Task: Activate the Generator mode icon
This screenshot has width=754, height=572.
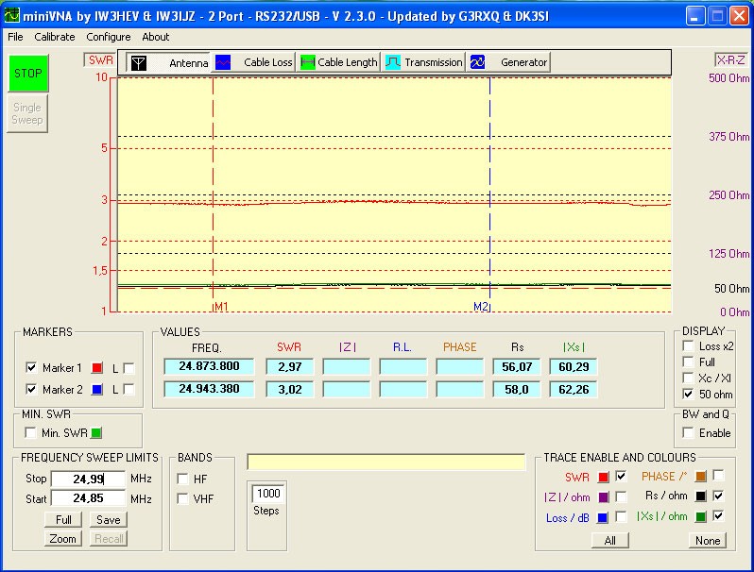Action: (x=478, y=63)
